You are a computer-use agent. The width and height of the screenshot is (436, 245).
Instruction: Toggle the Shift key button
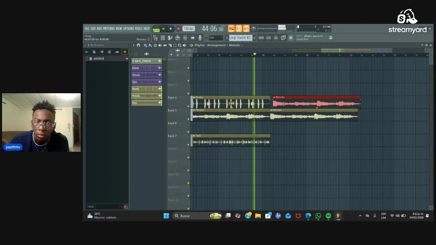[x=261, y=38]
